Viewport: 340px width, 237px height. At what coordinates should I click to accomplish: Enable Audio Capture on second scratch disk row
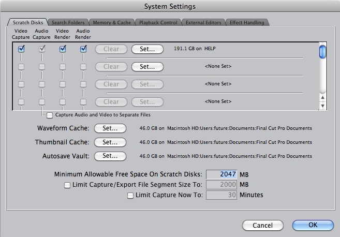point(42,67)
